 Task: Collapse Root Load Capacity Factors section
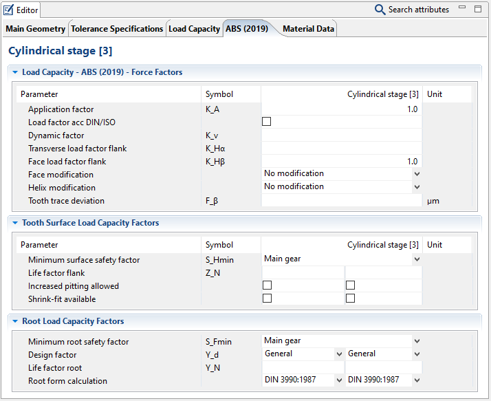[14, 321]
